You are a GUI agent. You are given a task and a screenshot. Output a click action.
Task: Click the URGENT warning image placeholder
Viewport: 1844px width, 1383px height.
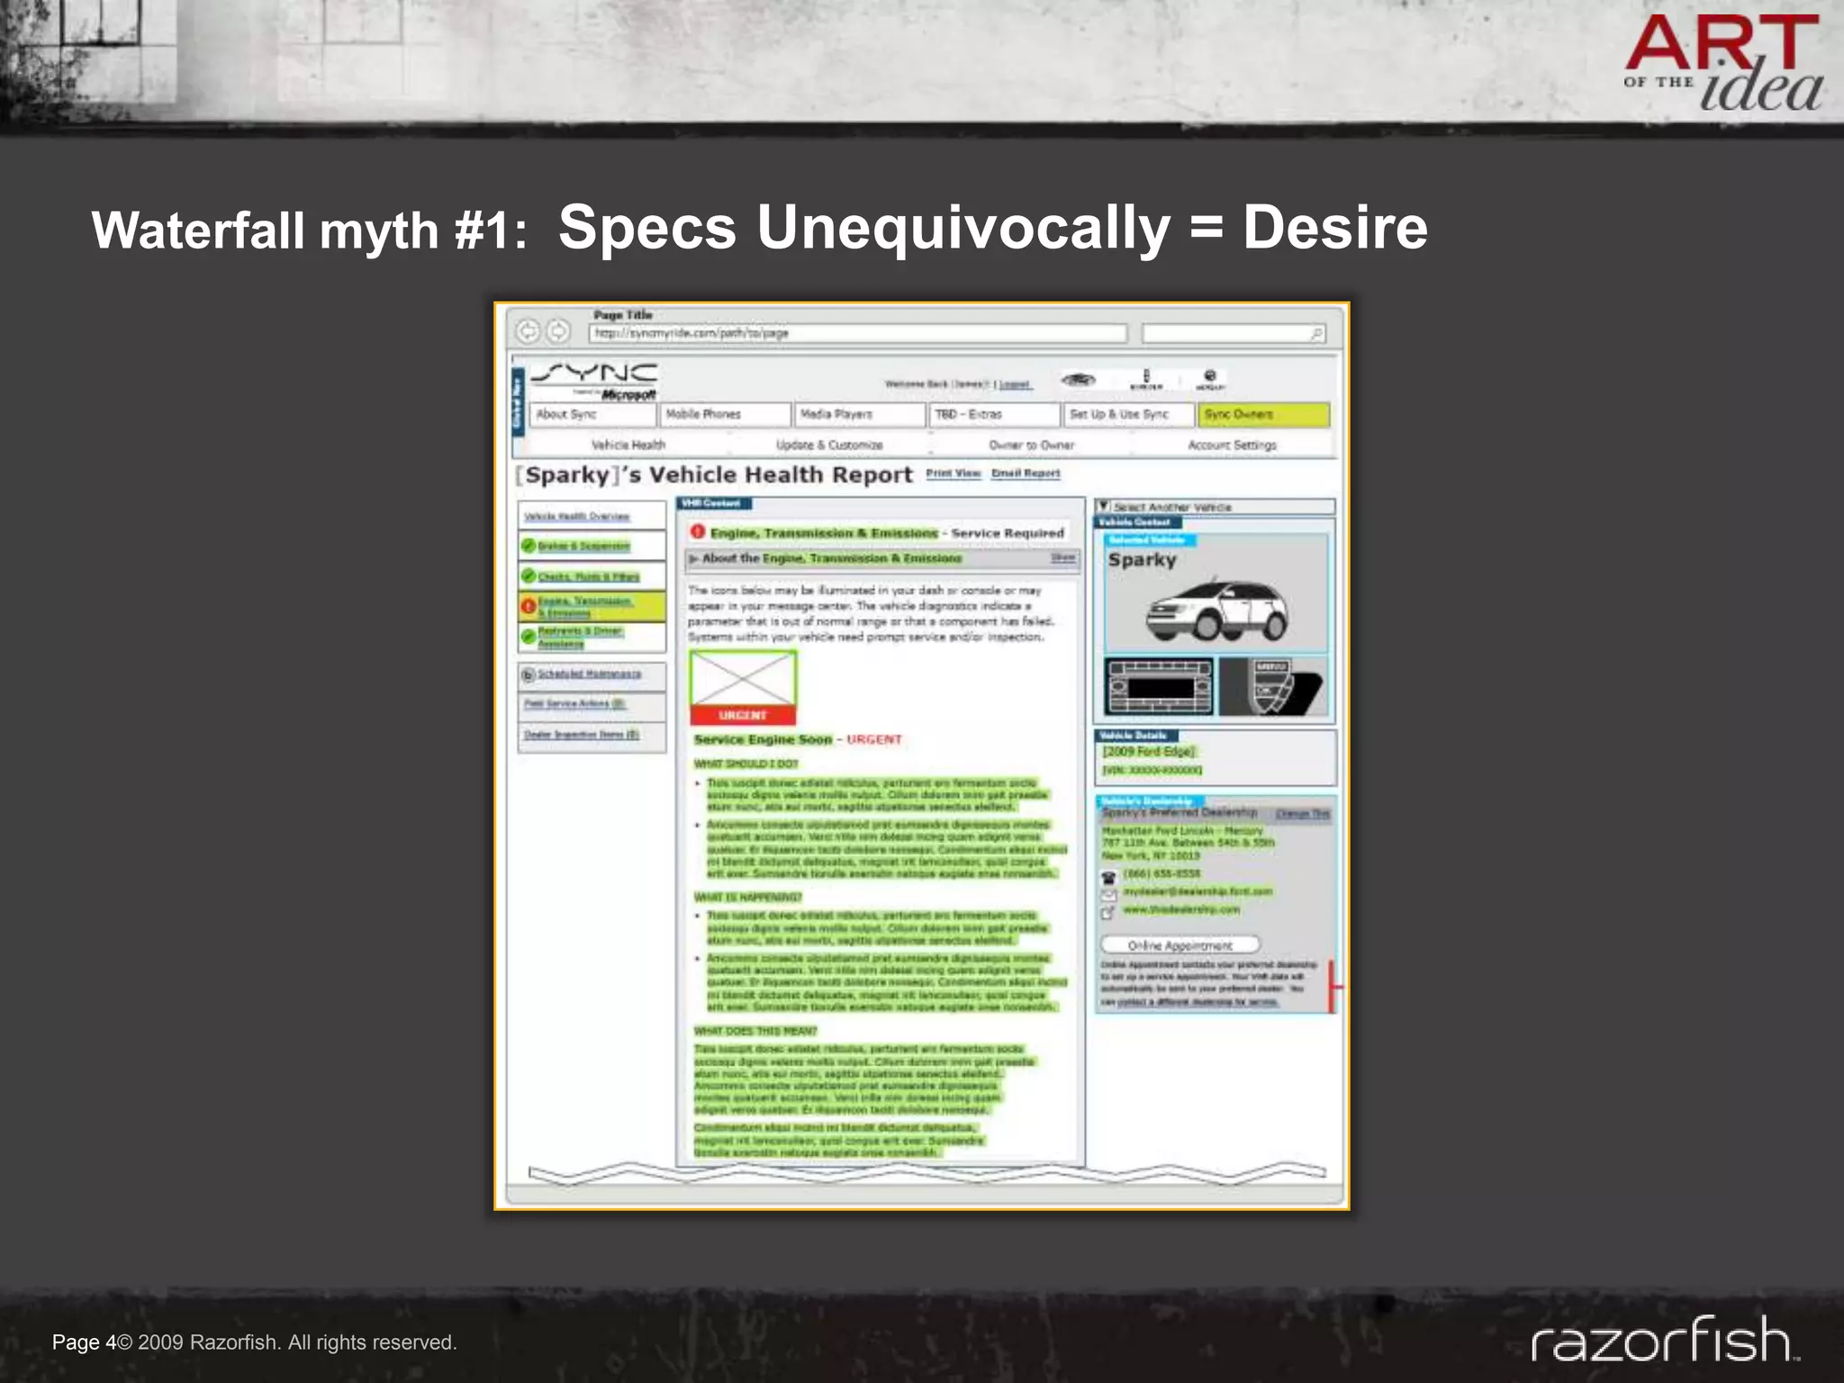click(x=743, y=688)
